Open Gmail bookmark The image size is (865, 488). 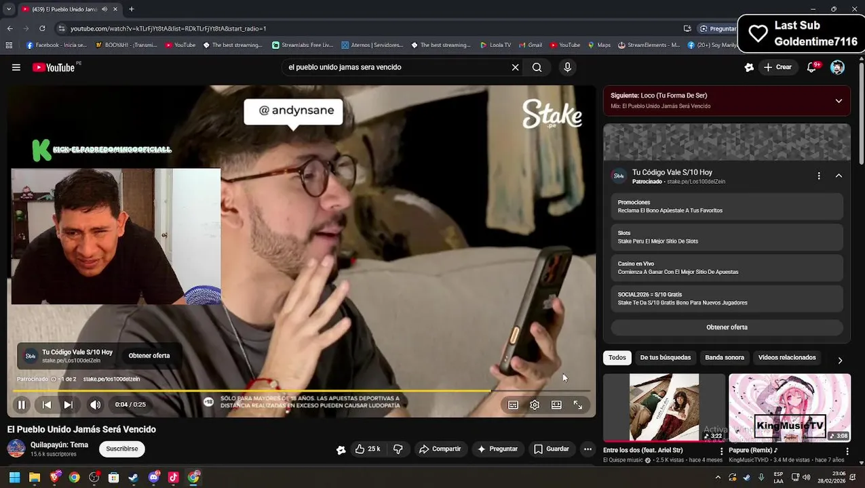point(529,45)
